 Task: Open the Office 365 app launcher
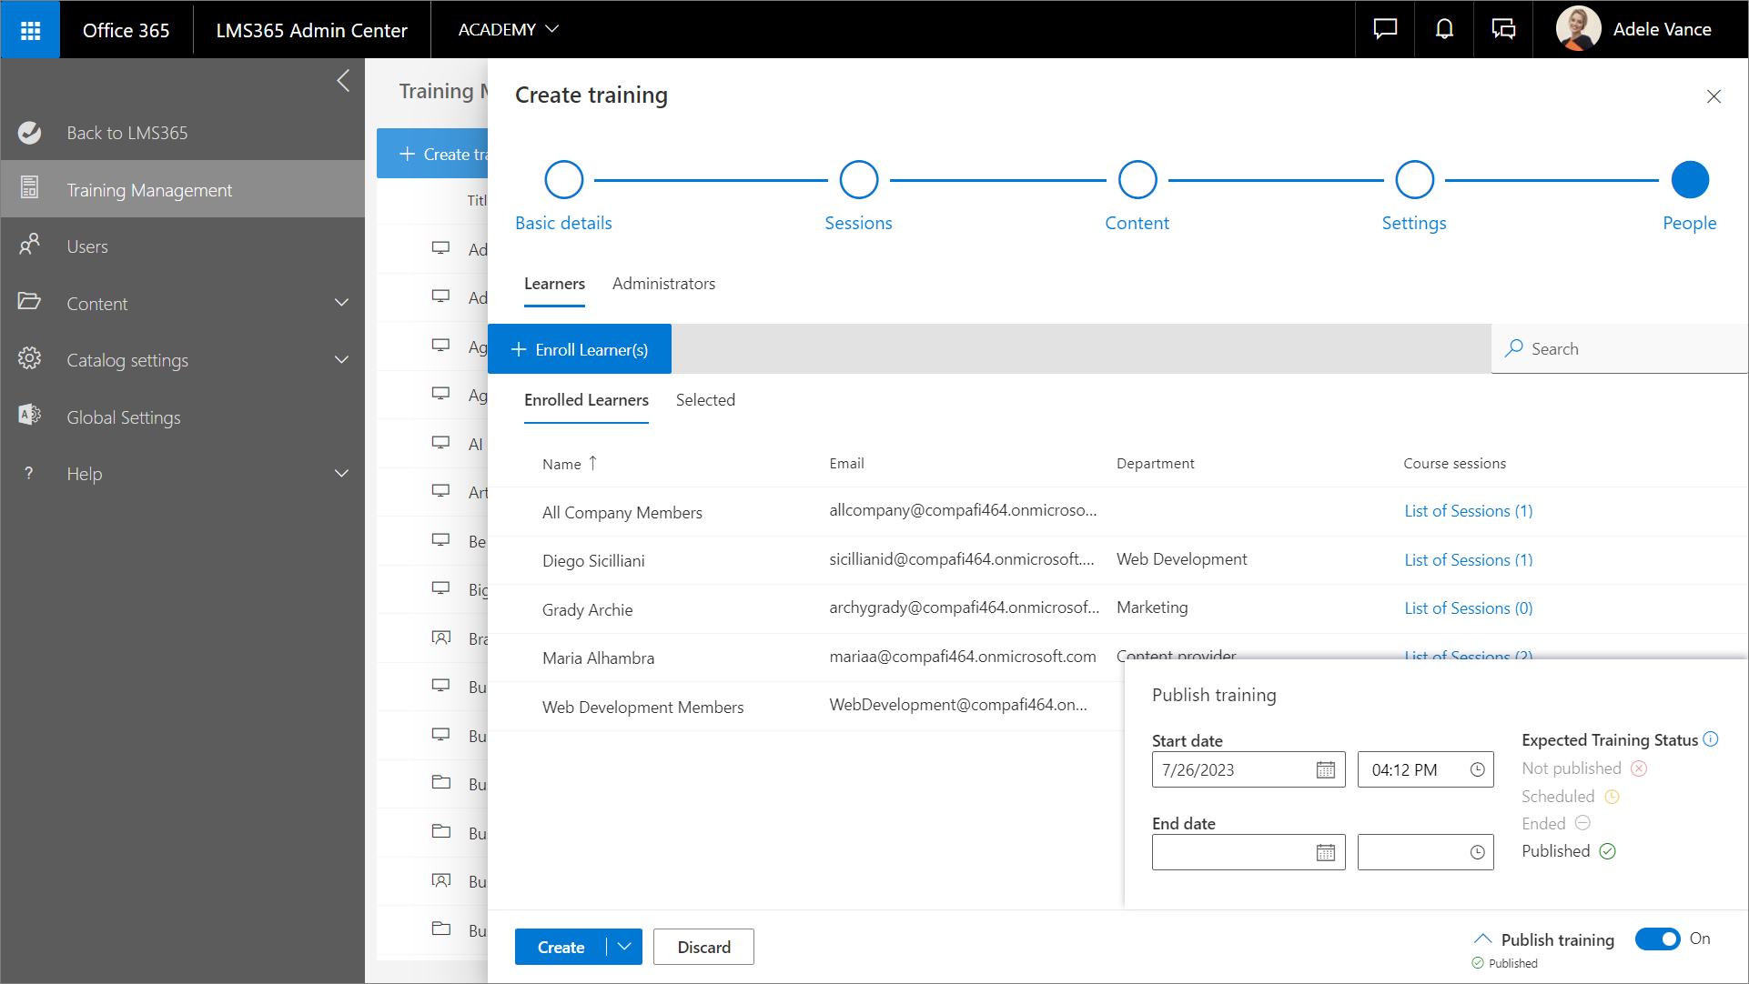[30, 29]
